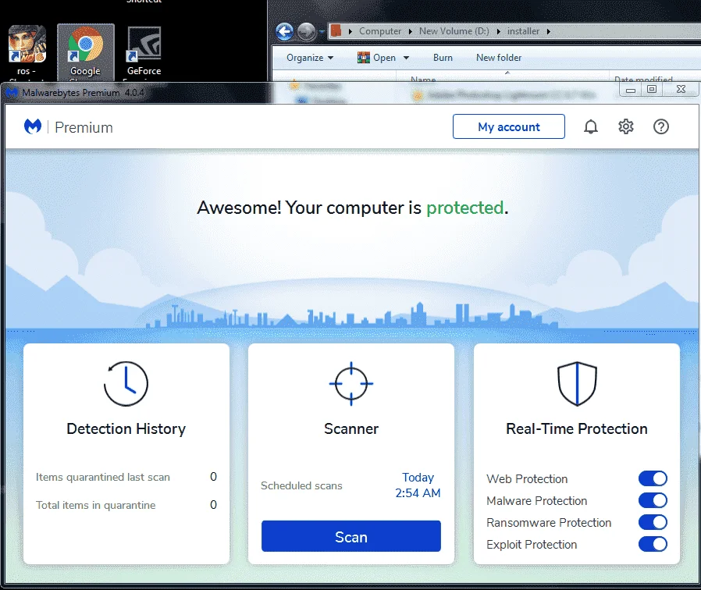The image size is (701, 590).
Task: Open Malwarebytes settings gear
Action: (x=626, y=127)
